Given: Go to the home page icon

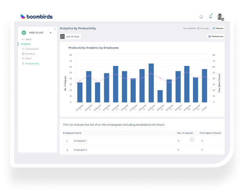Looking at the screenshot, I should [201, 17].
